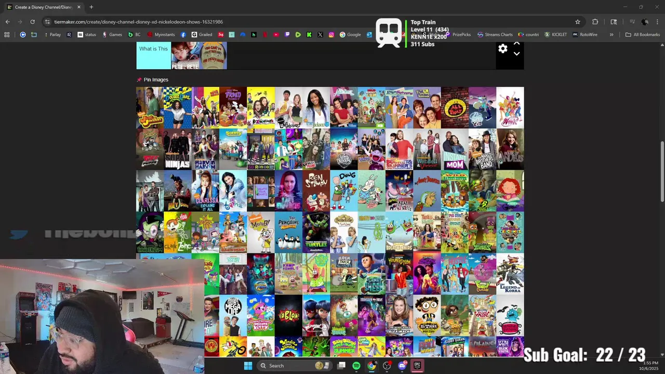The height and width of the screenshot is (374, 665).
Task: Reload the page with the refresh button
Action: click(32, 22)
